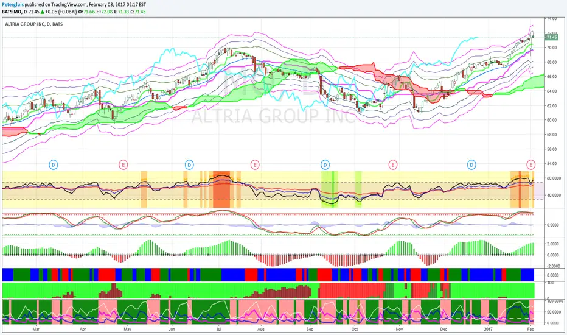Click the 60.00 price axis label
Image resolution: width=567 pixels, height=335 pixels.
coord(552,120)
